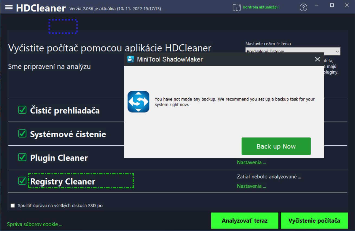Toggle the Plugin Cleaner checkbox

point(22,157)
